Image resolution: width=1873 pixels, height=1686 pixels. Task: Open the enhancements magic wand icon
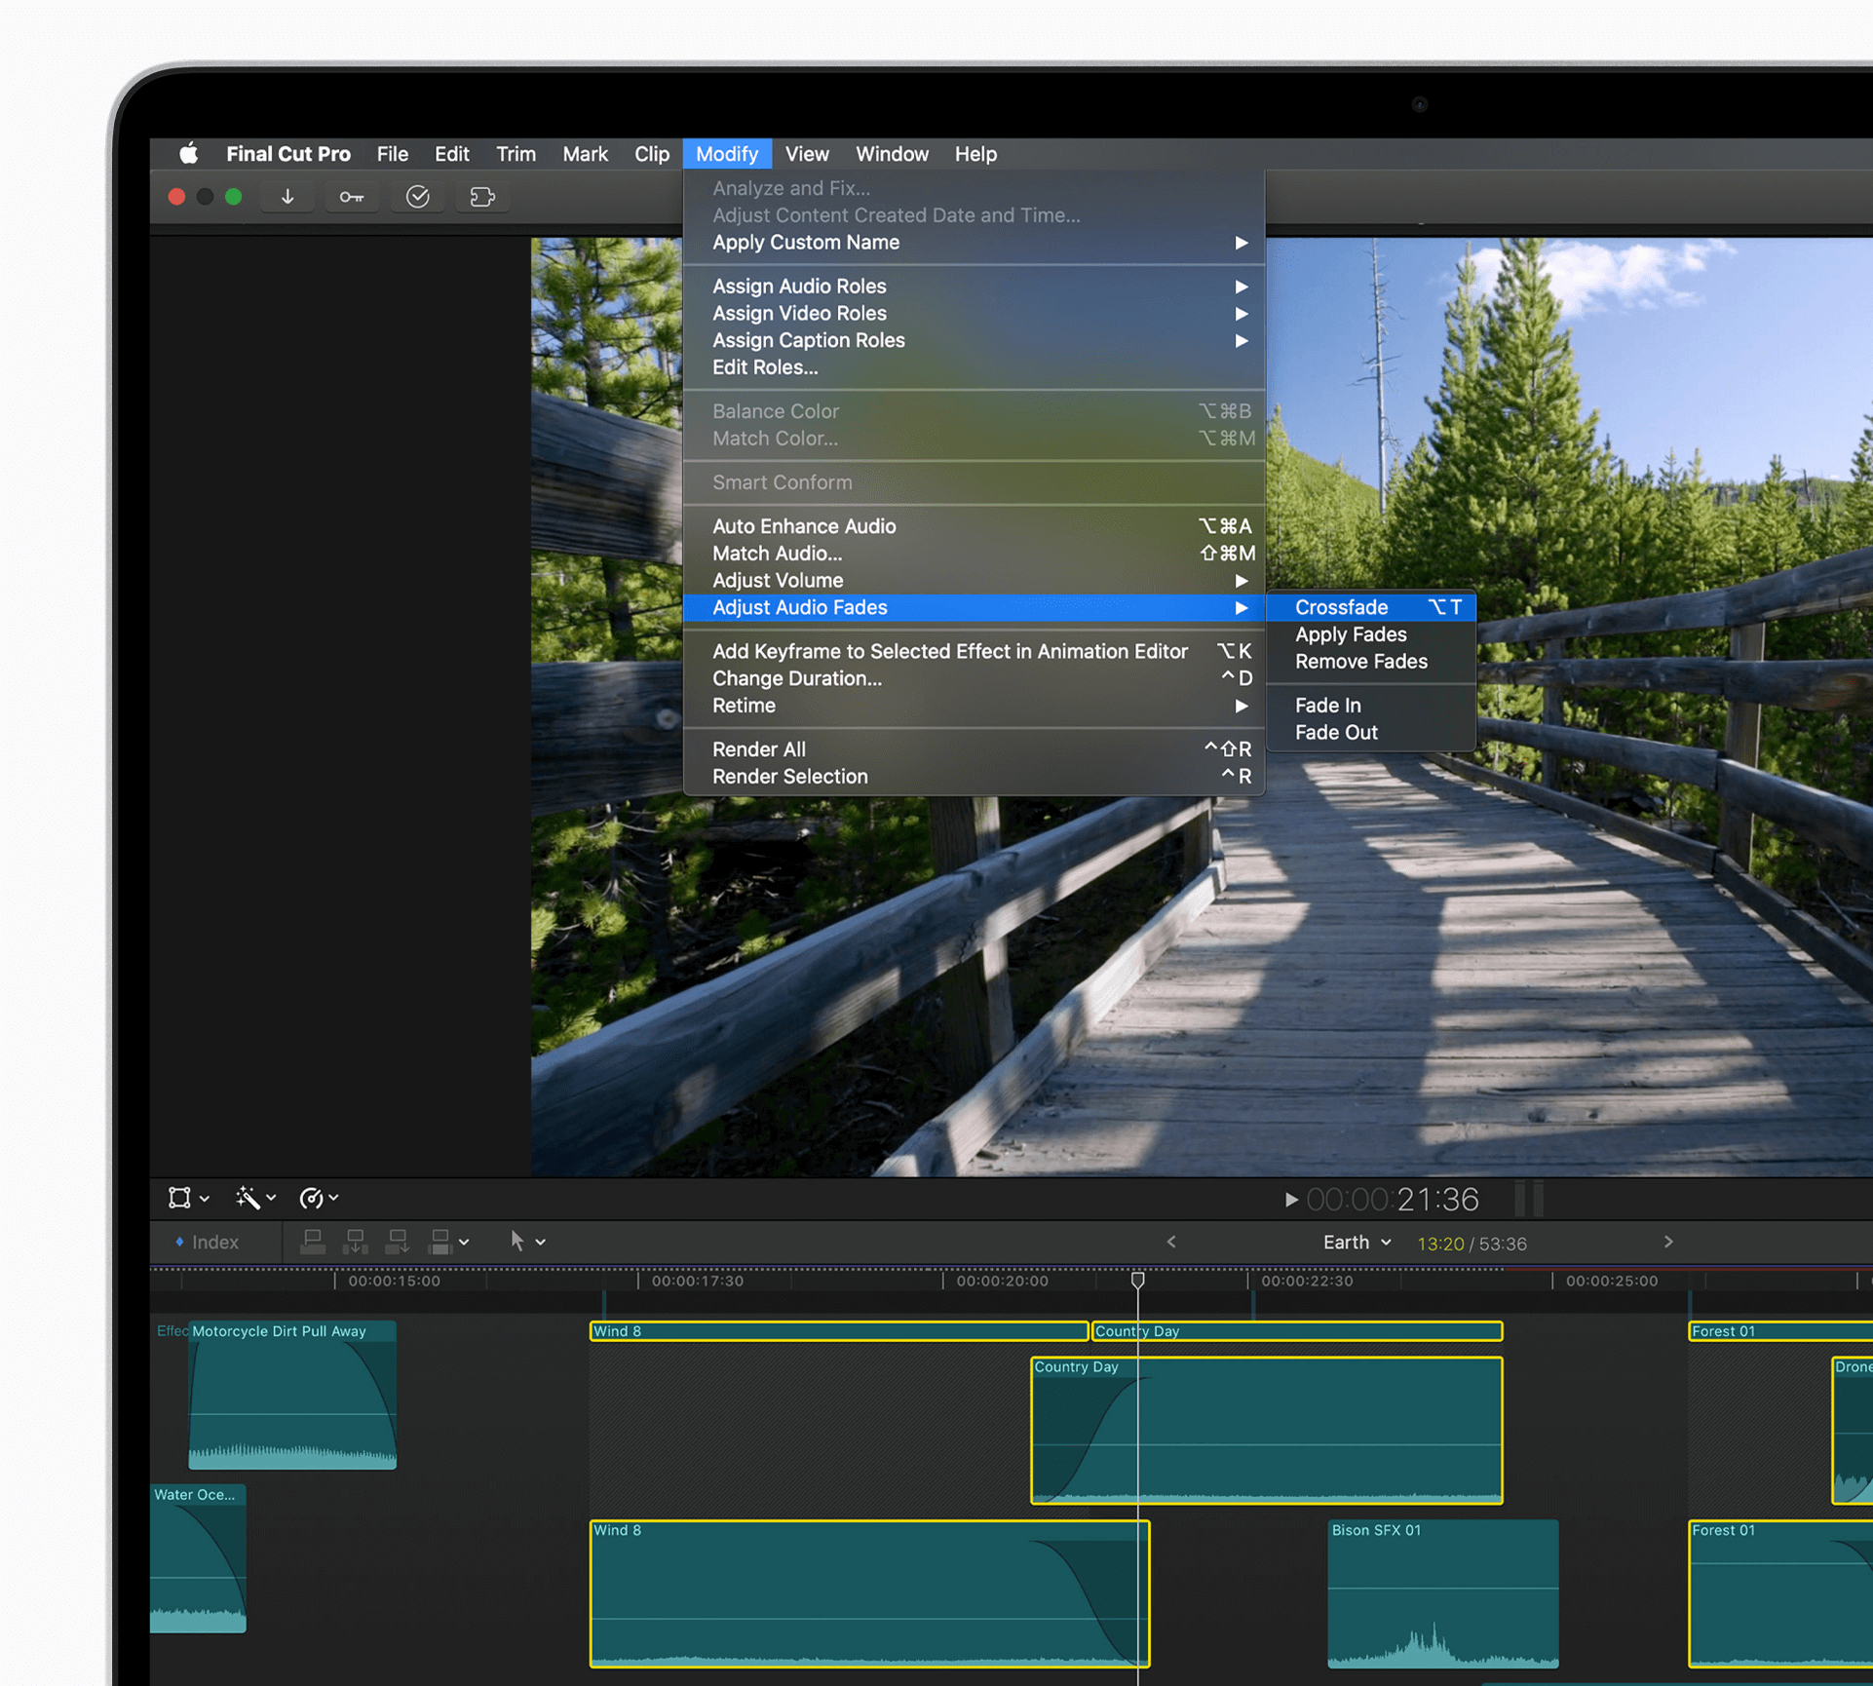click(x=248, y=1198)
